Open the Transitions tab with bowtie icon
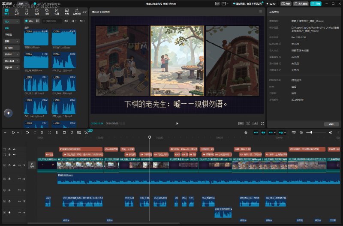 pyautogui.click(x=57, y=12)
